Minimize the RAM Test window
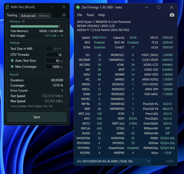Viewport: 184px width, 174px height. click(x=52, y=7)
